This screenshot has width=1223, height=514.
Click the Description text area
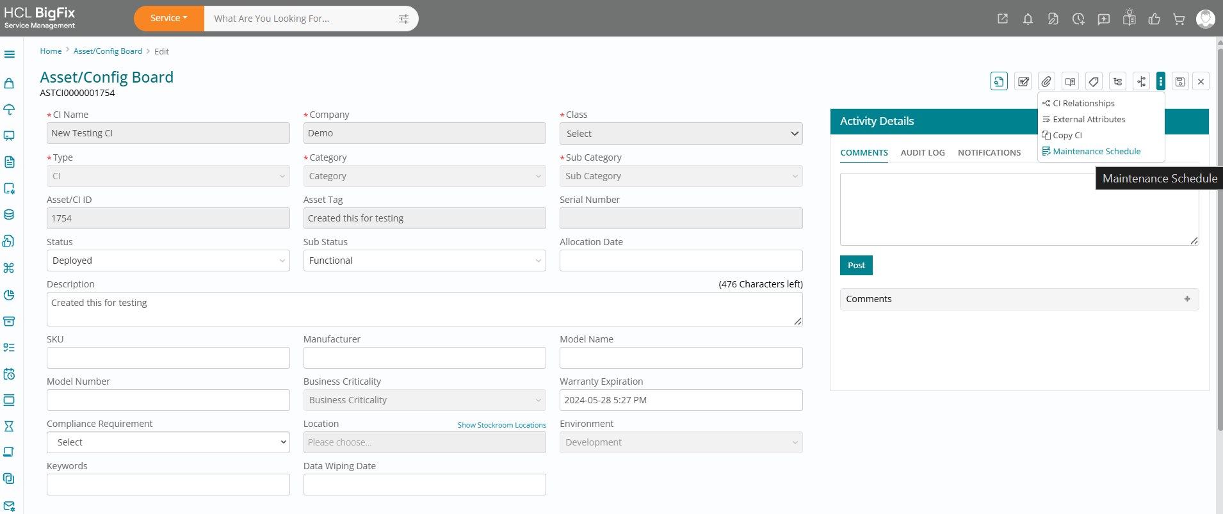tap(424, 309)
